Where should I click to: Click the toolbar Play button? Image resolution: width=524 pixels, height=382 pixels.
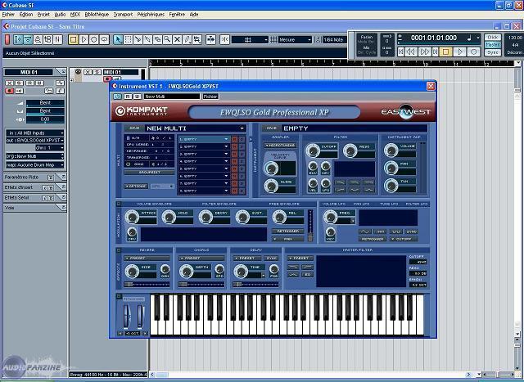(84, 40)
